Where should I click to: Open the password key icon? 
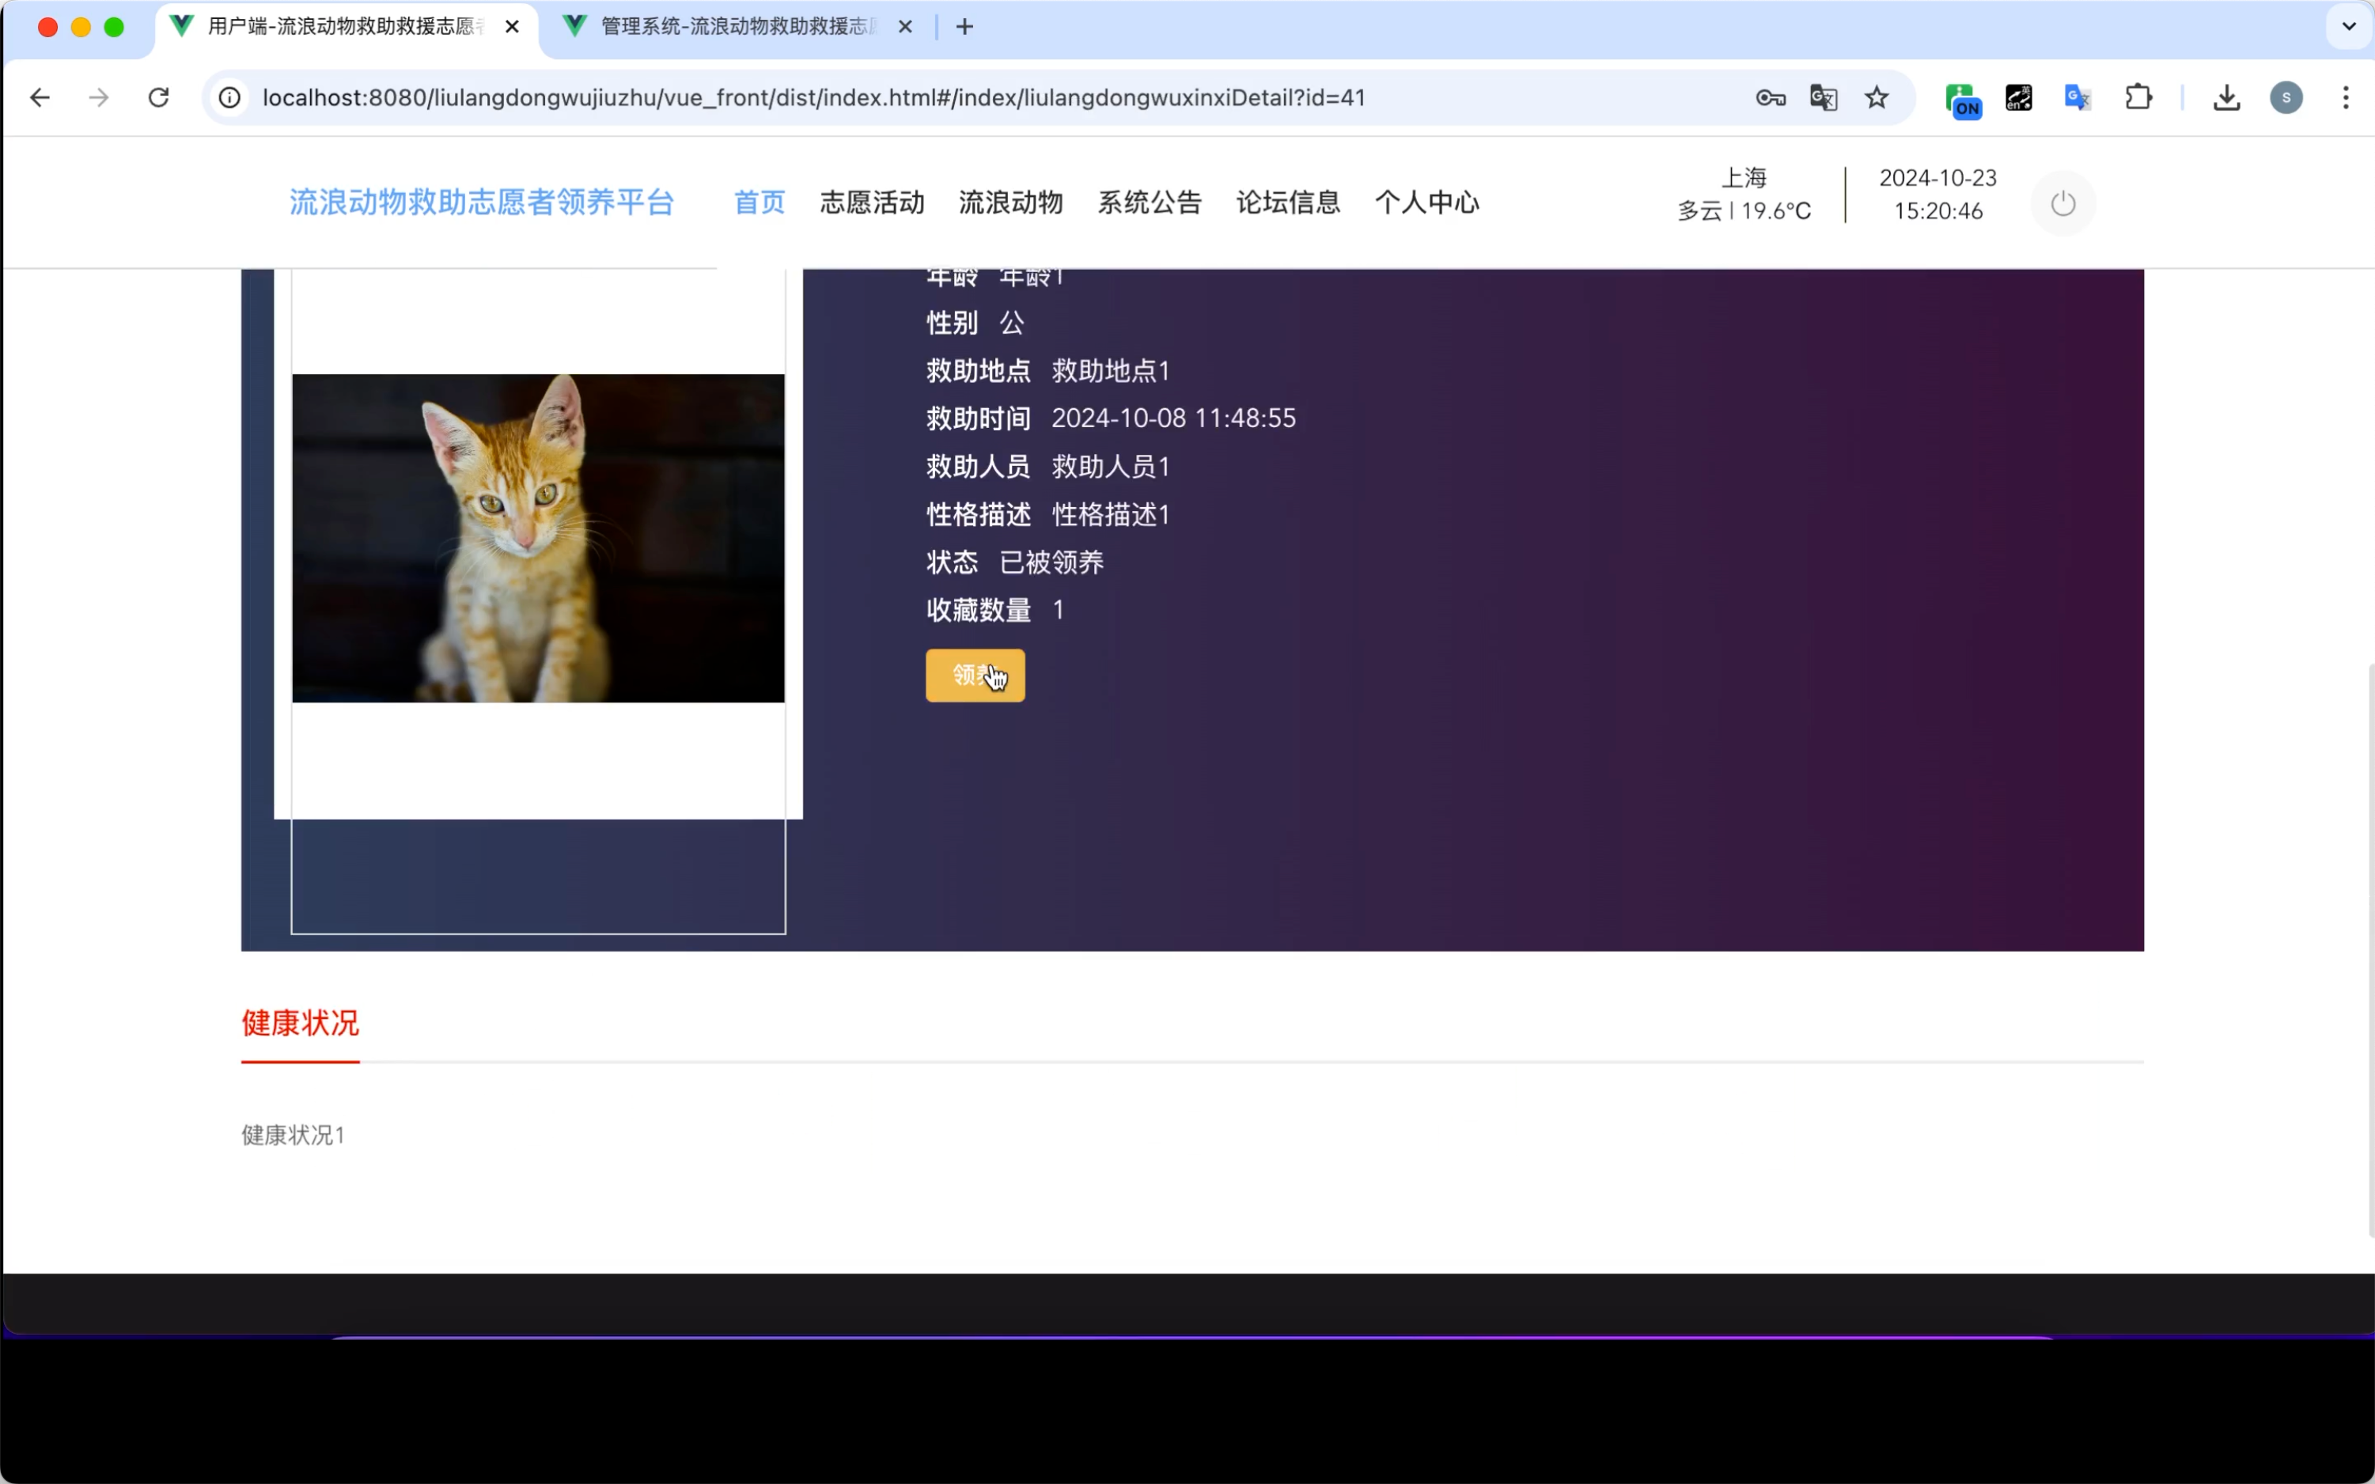(1770, 97)
